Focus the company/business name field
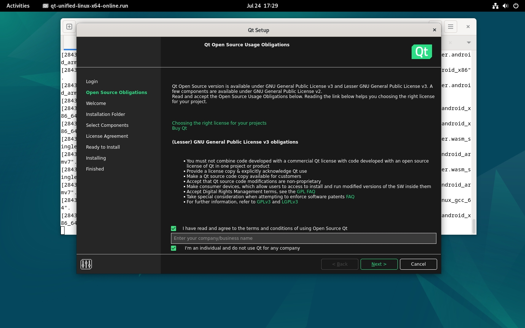The height and width of the screenshot is (328, 525). pos(304,238)
